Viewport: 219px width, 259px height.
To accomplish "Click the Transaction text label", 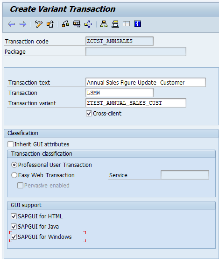I will [x=29, y=83].
